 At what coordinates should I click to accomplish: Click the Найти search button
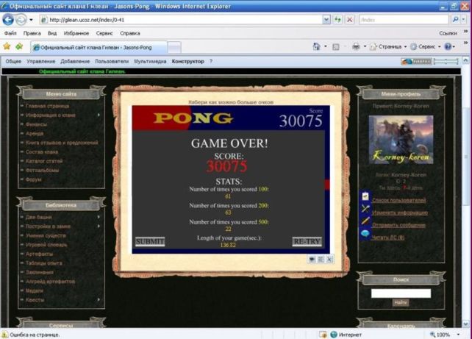coord(401,302)
